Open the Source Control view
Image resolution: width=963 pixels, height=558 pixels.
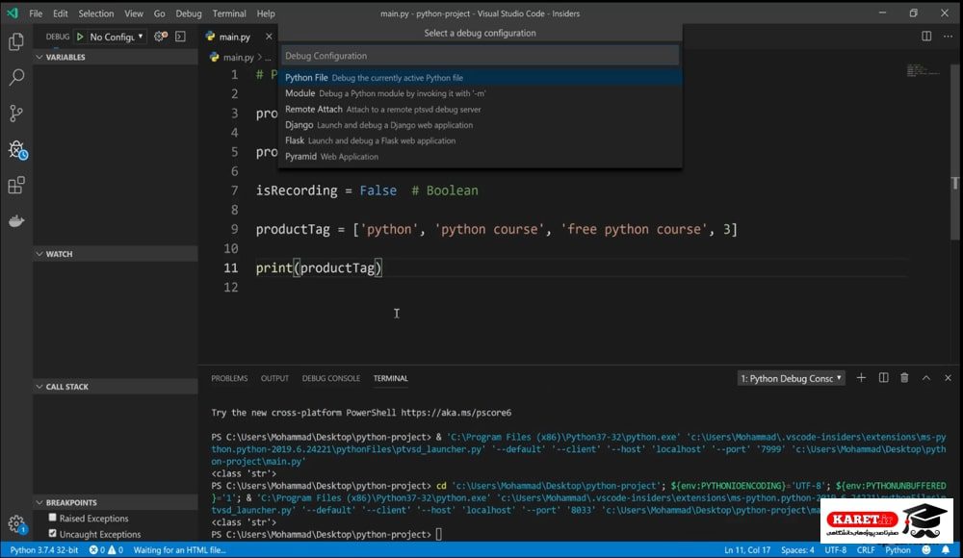click(x=16, y=113)
